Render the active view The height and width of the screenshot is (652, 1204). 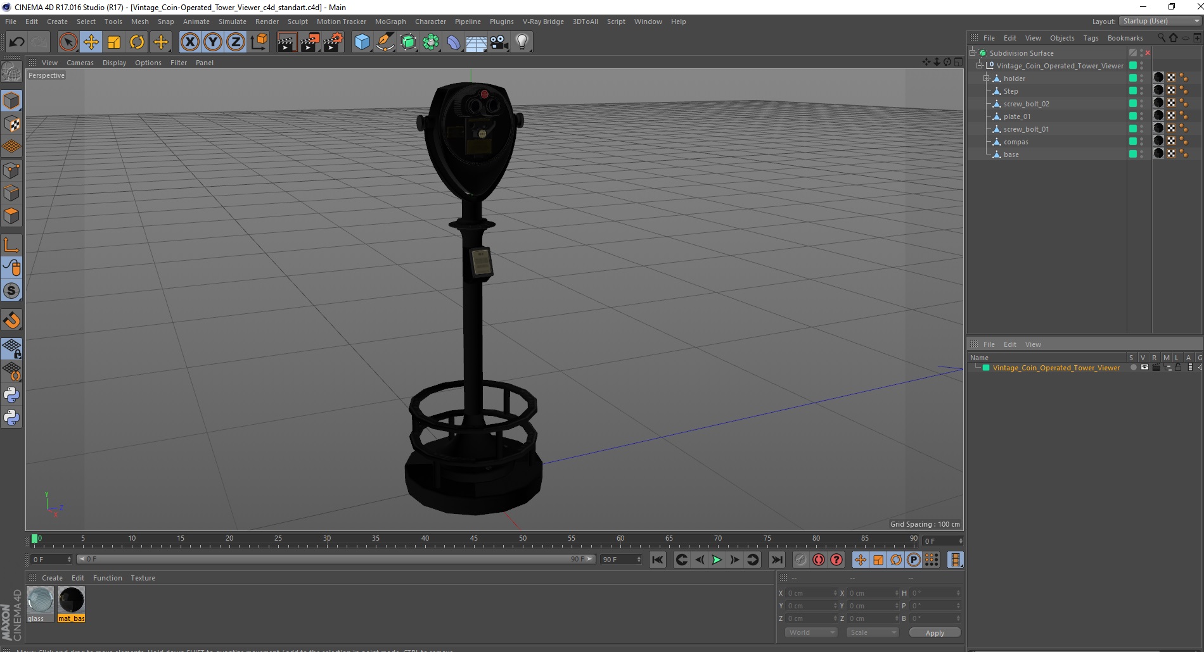coord(286,42)
